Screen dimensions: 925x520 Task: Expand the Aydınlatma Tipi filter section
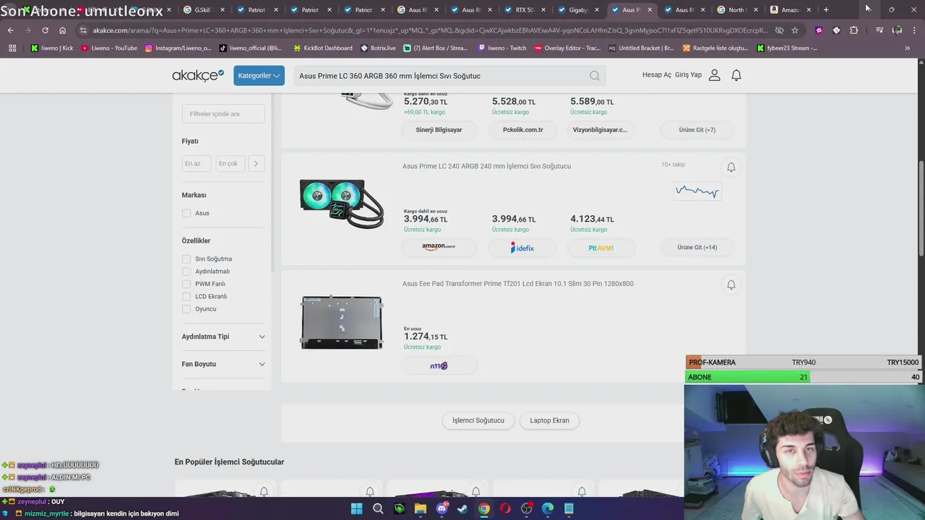pyautogui.click(x=223, y=337)
